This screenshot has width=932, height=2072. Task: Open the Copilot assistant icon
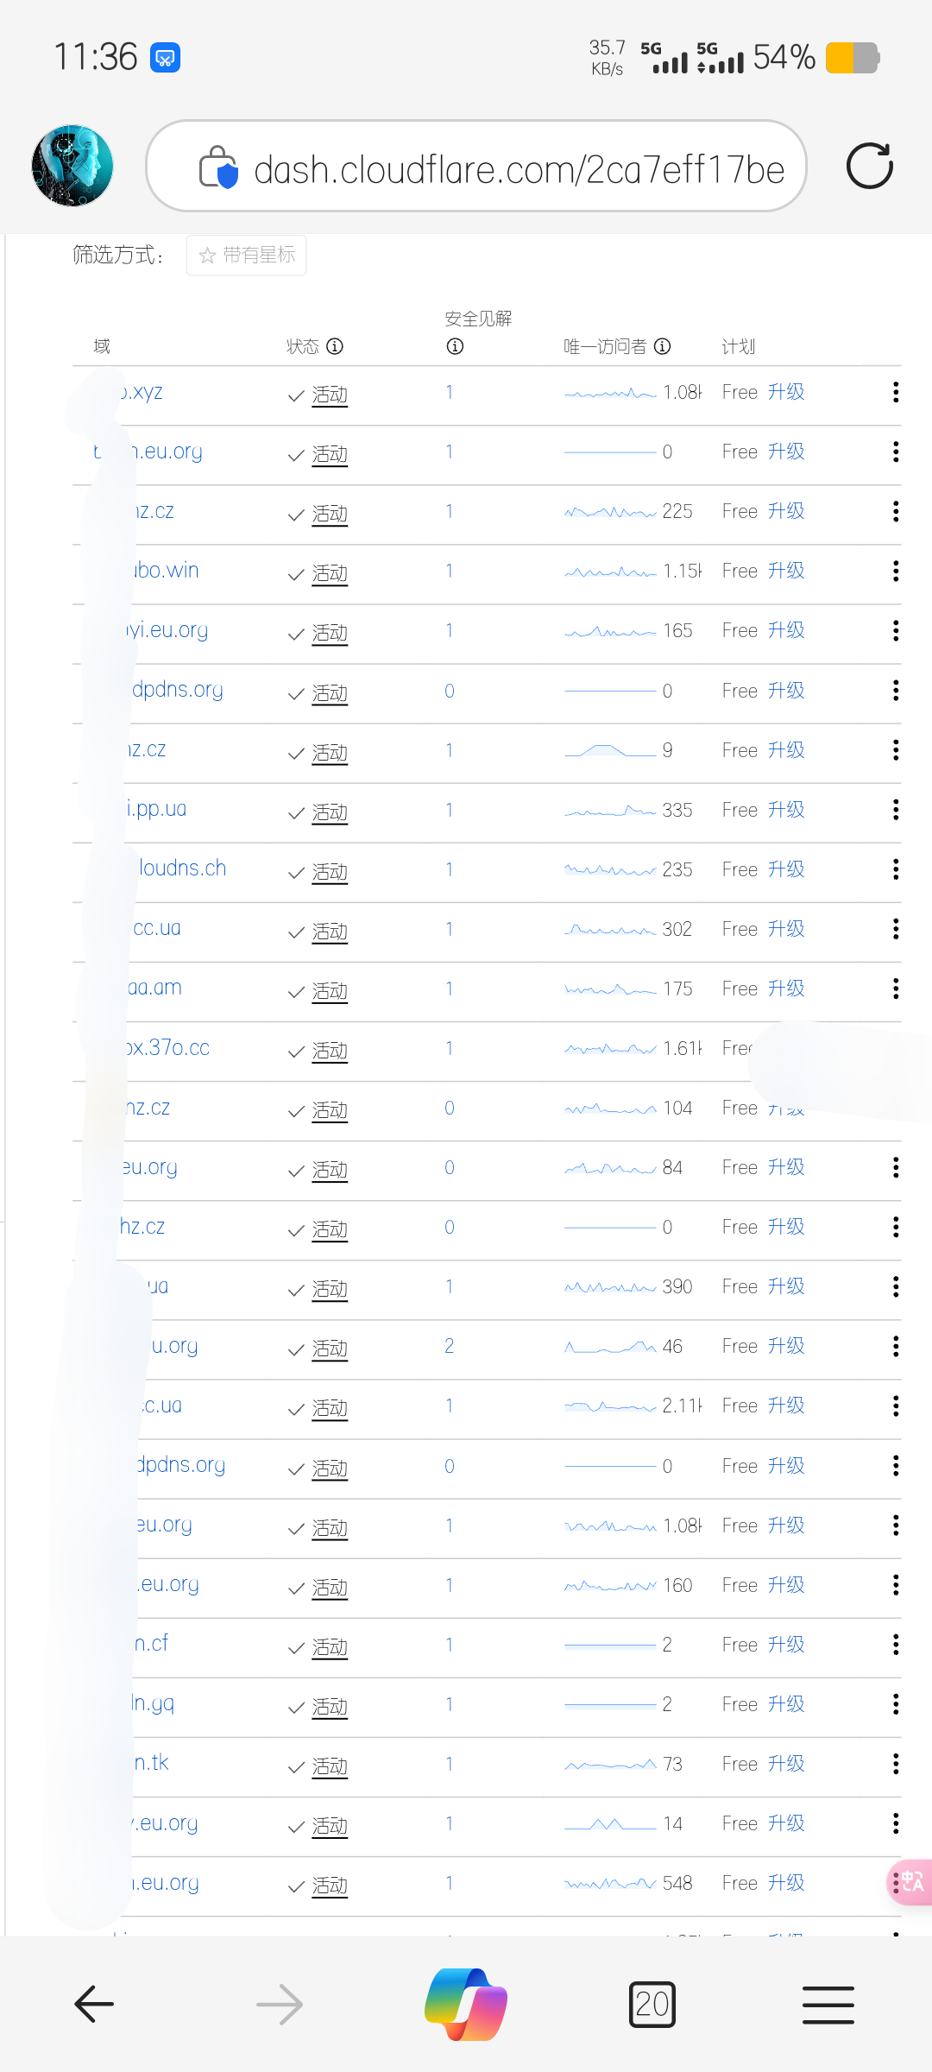466,2004
